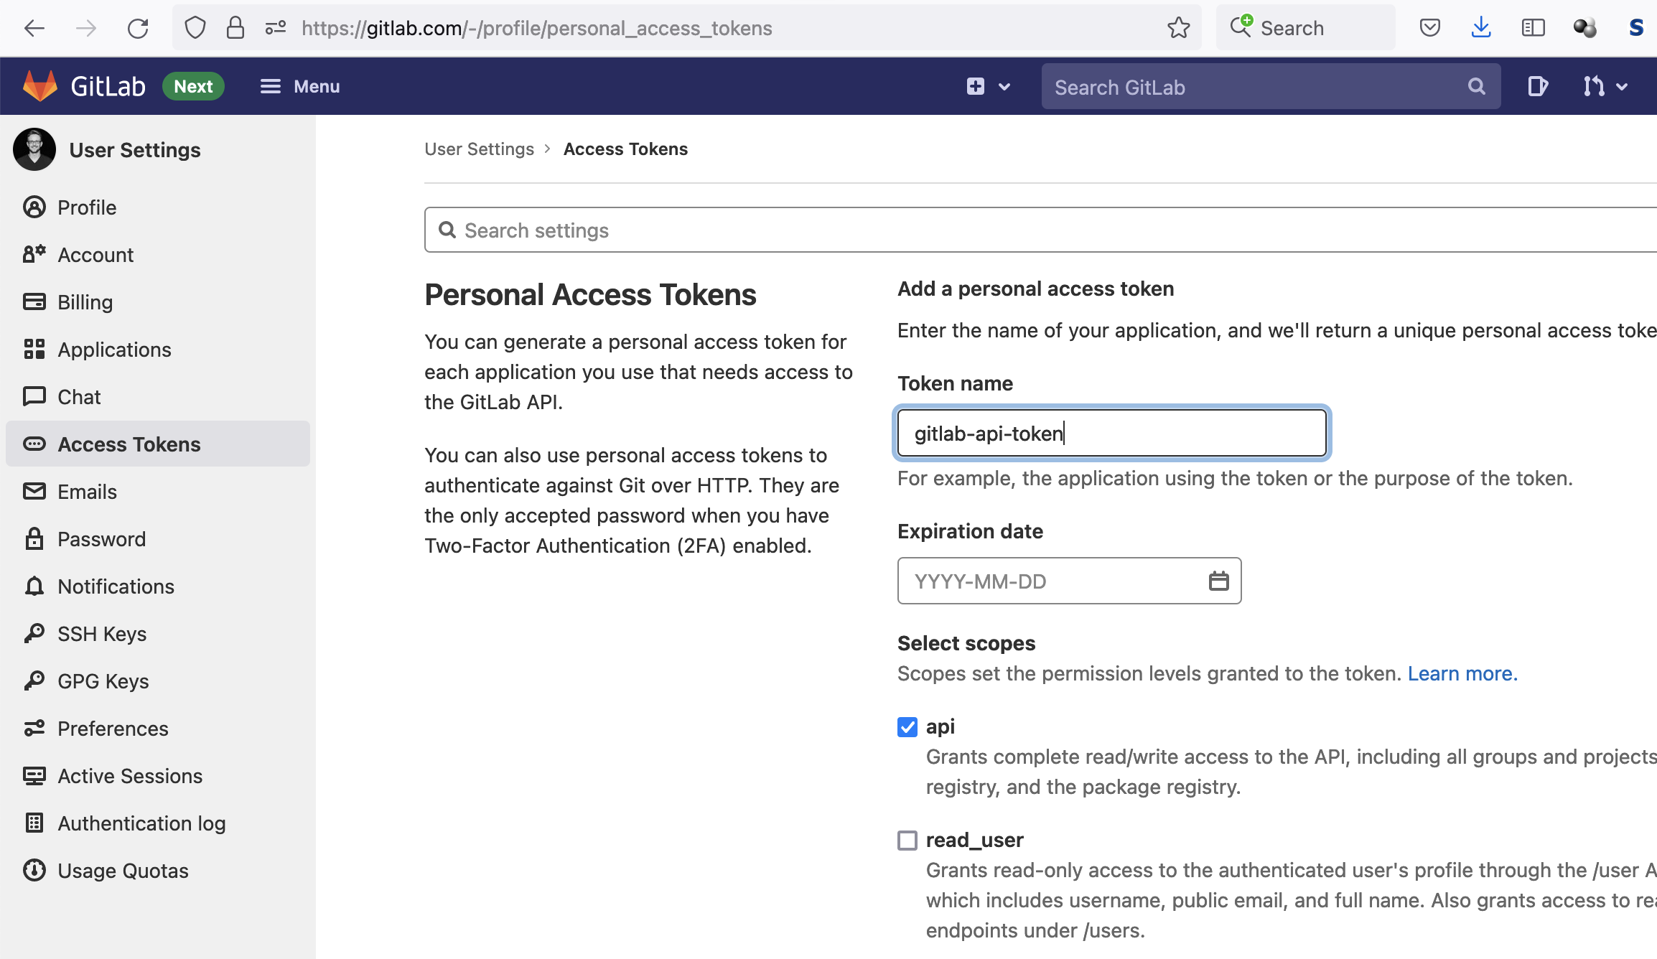Click the to-do list bookmark icon
This screenshot has height=959, width=1657.
click(1539, 87)
